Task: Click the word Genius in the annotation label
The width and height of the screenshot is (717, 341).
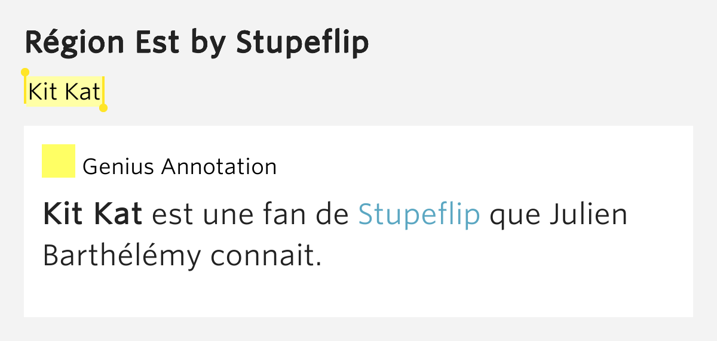Action: [x=119, y=167]
